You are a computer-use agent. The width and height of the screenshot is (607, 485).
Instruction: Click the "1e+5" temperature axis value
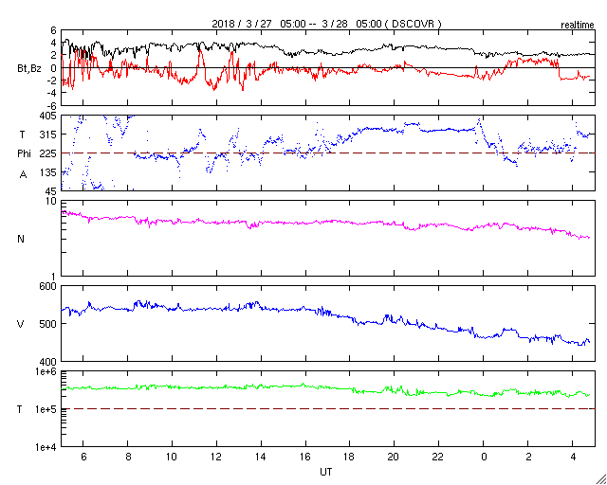pos(46,409)
